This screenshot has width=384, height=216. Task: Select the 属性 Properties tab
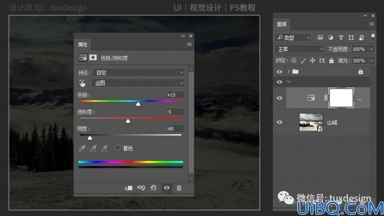(83, 45)
